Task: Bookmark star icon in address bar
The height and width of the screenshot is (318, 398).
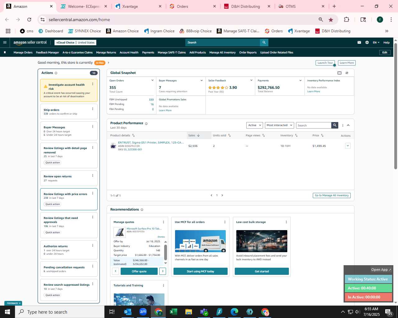Action: point(331,20)
